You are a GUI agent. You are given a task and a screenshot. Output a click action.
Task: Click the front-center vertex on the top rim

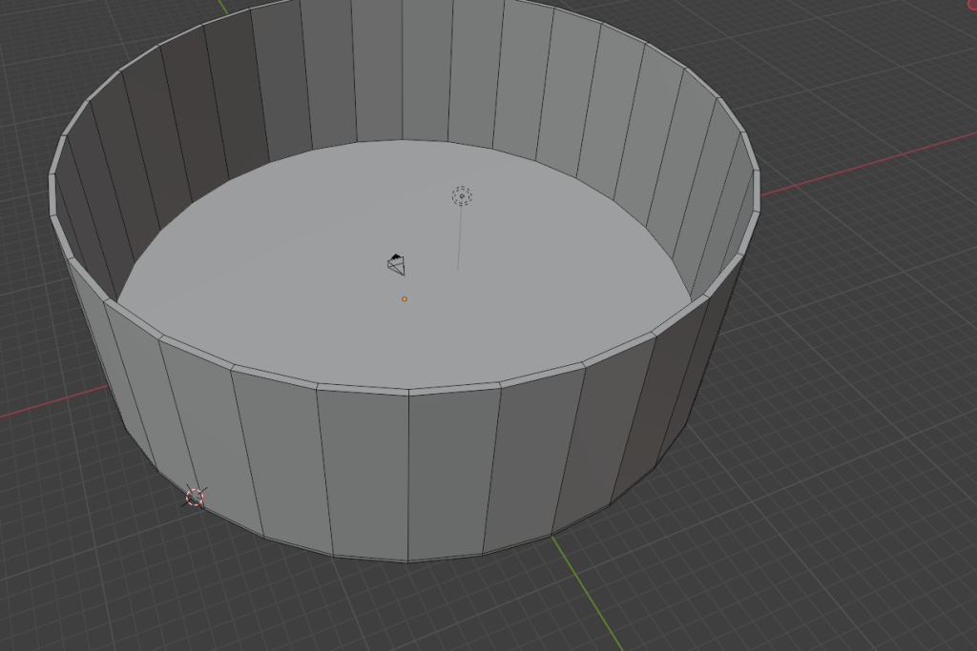pyautogui.click(x=409, y=392)
